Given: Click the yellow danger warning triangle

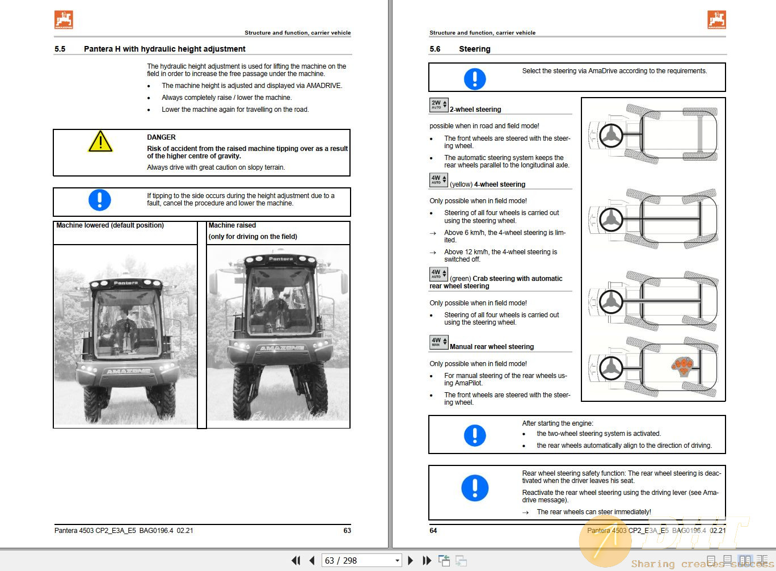Looking at the screenshot, I should click(x=100, y=141).
